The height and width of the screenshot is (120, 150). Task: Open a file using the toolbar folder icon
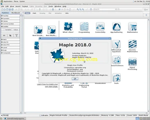pos(5,9)
